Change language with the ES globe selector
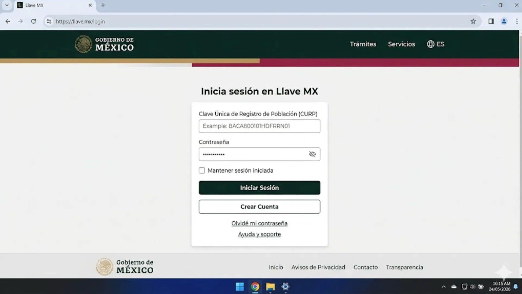 (x=436, y=44)
